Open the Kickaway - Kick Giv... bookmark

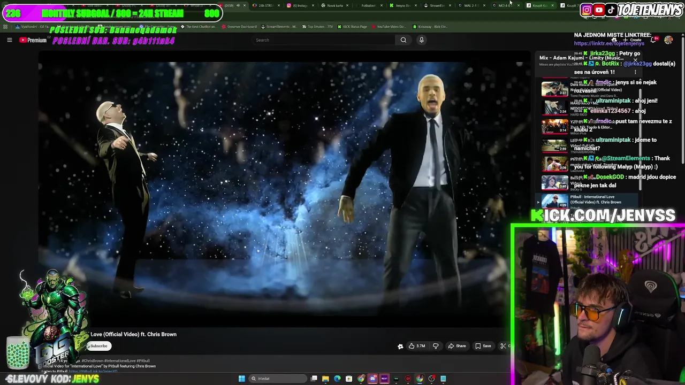pos(430,26)
